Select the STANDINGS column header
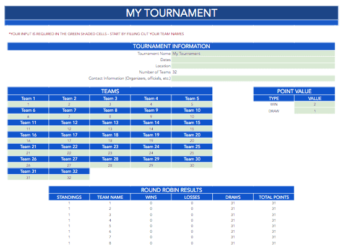 (69, 197)
